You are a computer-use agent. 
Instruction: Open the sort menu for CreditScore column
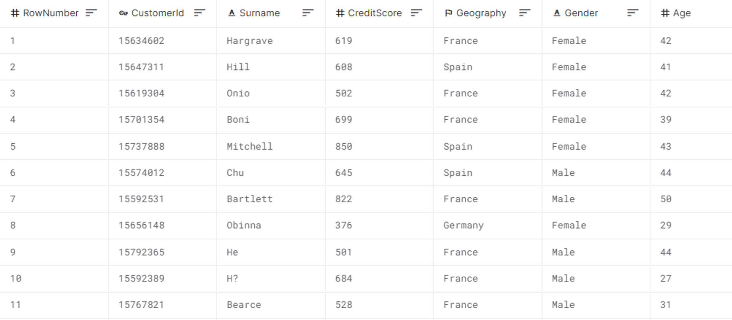[416, 13]
